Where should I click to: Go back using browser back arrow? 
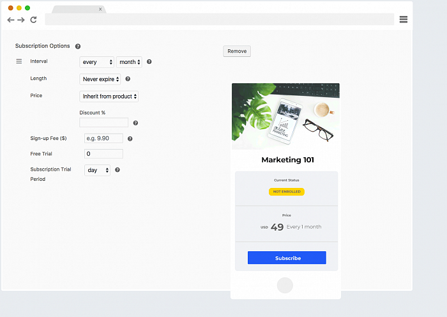10,20
